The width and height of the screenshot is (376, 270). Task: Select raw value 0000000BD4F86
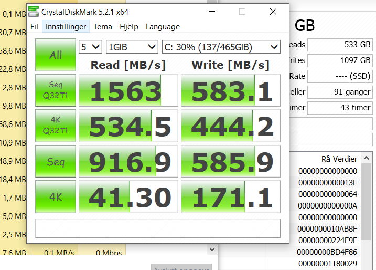(x=327, y=252)
